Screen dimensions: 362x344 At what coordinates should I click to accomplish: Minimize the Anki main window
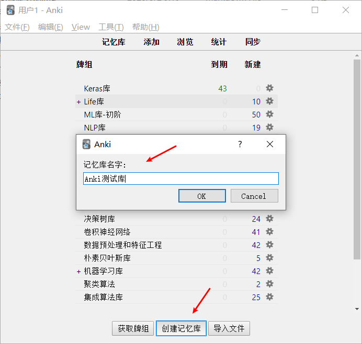click(285, 10)
